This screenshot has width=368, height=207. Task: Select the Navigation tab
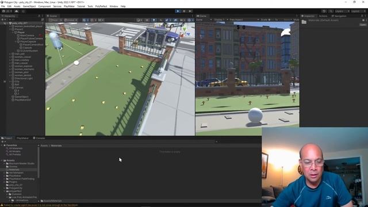point(339,16)
